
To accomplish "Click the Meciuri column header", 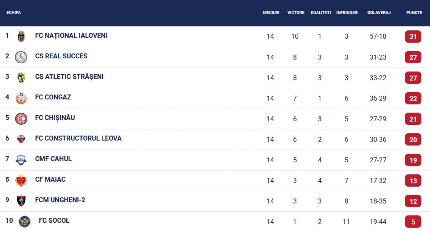I will tap(271, 13).
